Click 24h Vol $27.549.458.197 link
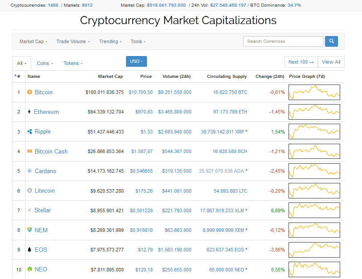The height and width of the screenshot is (279, 362). click(228, 5)
